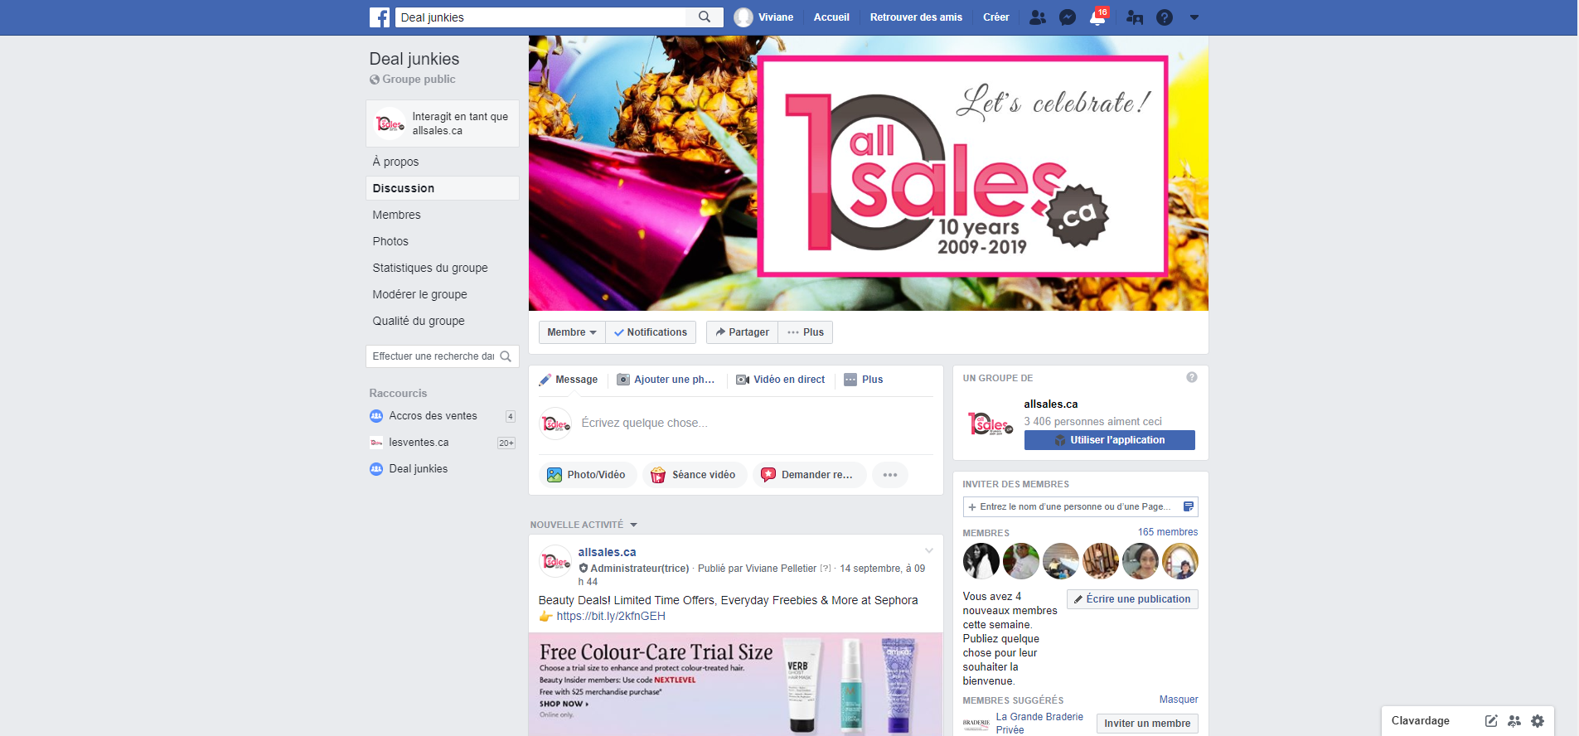
Task: Open more post options ellipsis button
Action: [890, 475]
